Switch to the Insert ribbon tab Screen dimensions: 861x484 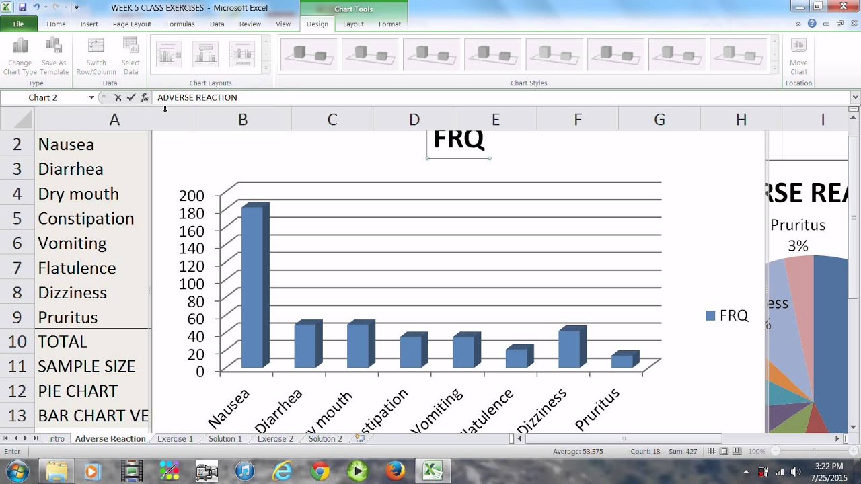pyautogui.click(x=89, y=24)
